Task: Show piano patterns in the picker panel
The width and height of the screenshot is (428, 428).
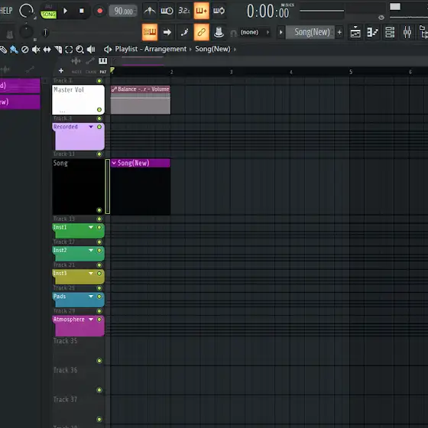Action: pos(102,61)
